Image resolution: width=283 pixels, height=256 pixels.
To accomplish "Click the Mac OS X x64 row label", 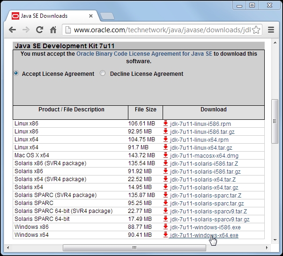I will pos(32,155).
